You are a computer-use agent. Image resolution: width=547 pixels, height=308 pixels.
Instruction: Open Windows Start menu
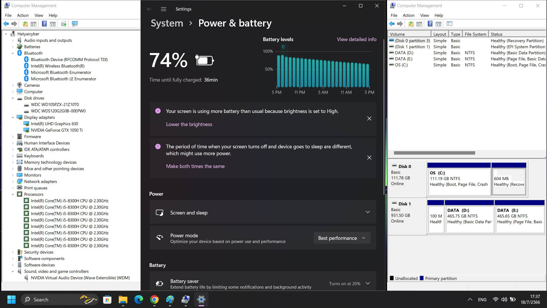point(11,299)
